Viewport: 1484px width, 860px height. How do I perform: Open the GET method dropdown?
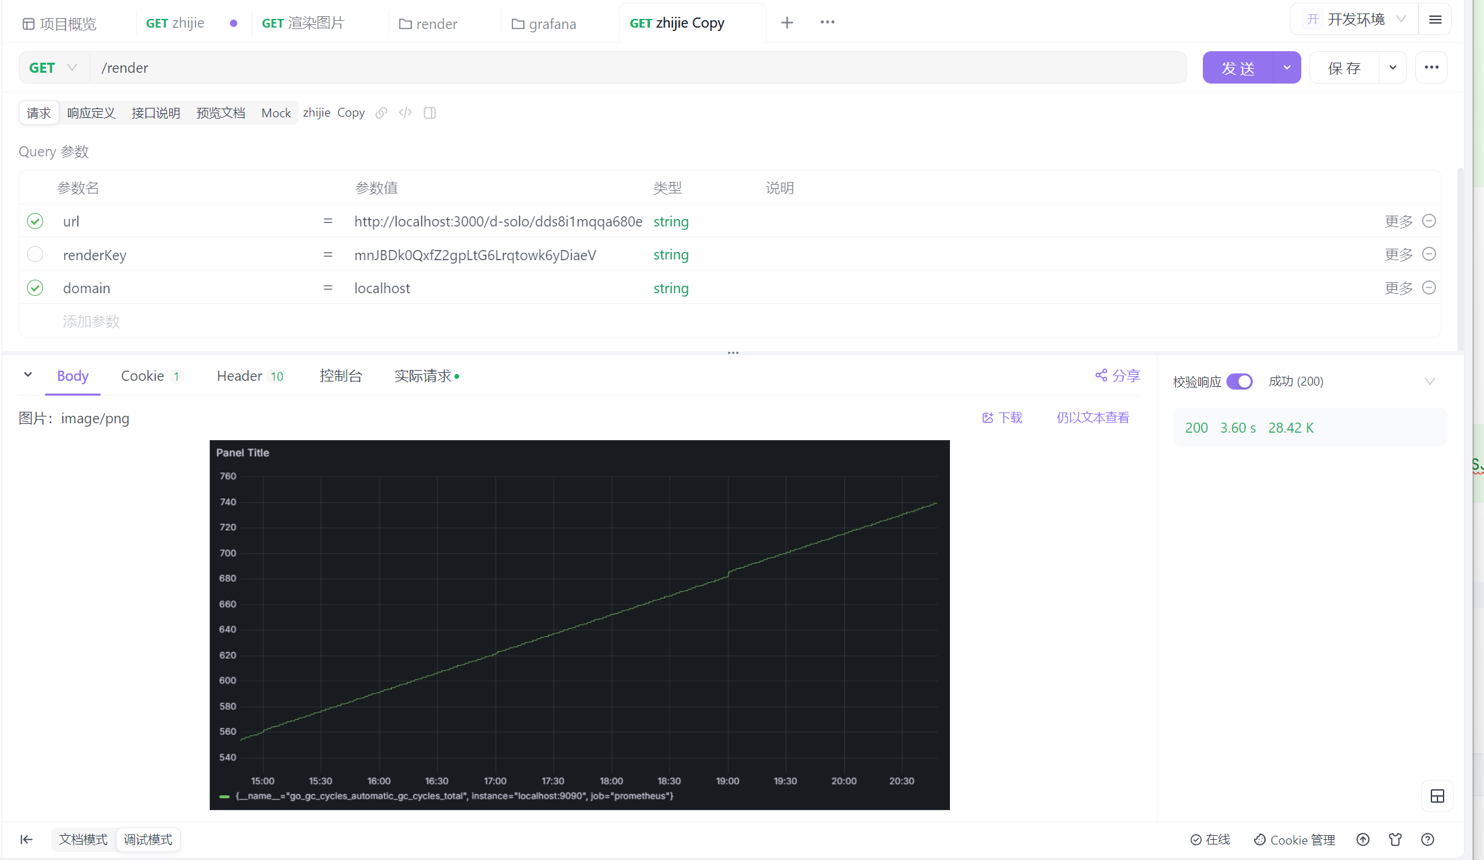point(54,67)
